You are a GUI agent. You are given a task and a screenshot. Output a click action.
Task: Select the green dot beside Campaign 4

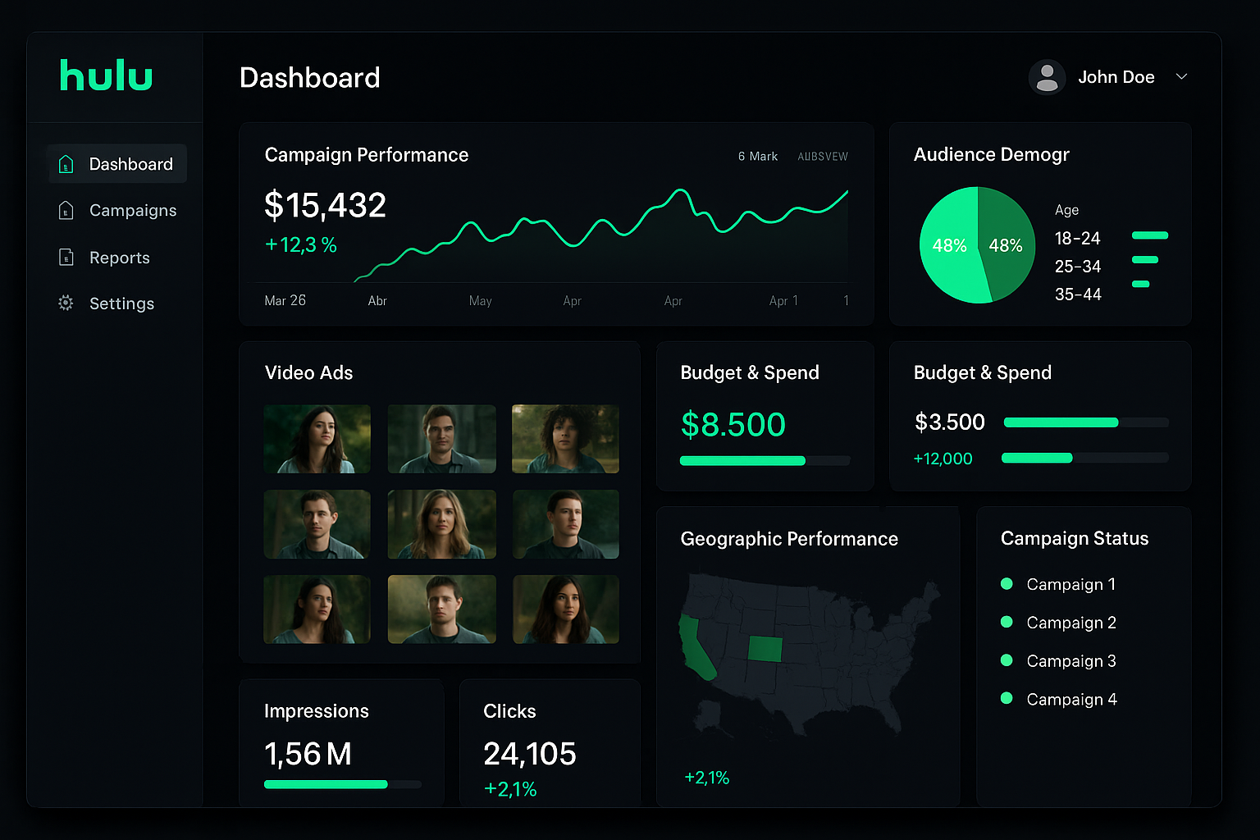pyautogui.click(x=1007, y=699)
